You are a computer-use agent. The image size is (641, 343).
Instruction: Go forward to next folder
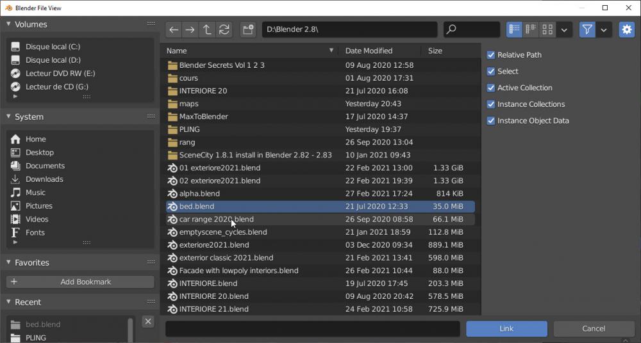[x=190, y=30]
